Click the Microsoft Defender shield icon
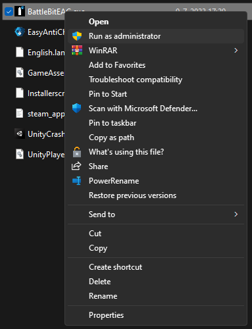The image size is (252, 329). 77,109
